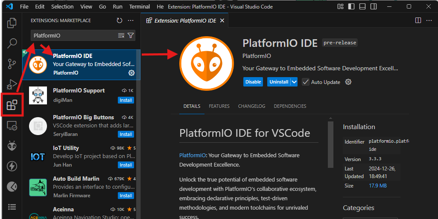Follow the PlatformIO link in description
The image size is (438, 219).
193,155
